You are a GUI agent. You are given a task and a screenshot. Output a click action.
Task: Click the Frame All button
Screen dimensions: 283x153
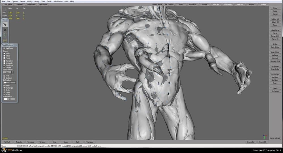tap(262, 142)
